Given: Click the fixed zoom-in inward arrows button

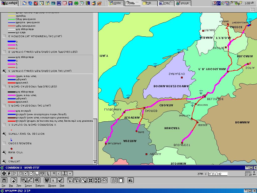Looking at the screenshot, I should (90, 180).
